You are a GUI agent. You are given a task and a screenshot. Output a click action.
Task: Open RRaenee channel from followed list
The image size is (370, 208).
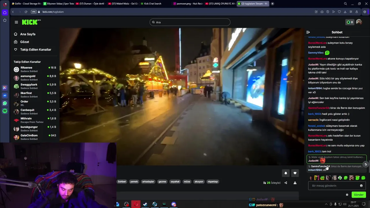tap(35, 69)
